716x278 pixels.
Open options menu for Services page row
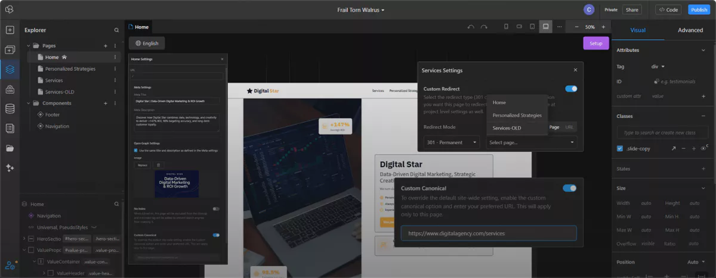[115, 80]
